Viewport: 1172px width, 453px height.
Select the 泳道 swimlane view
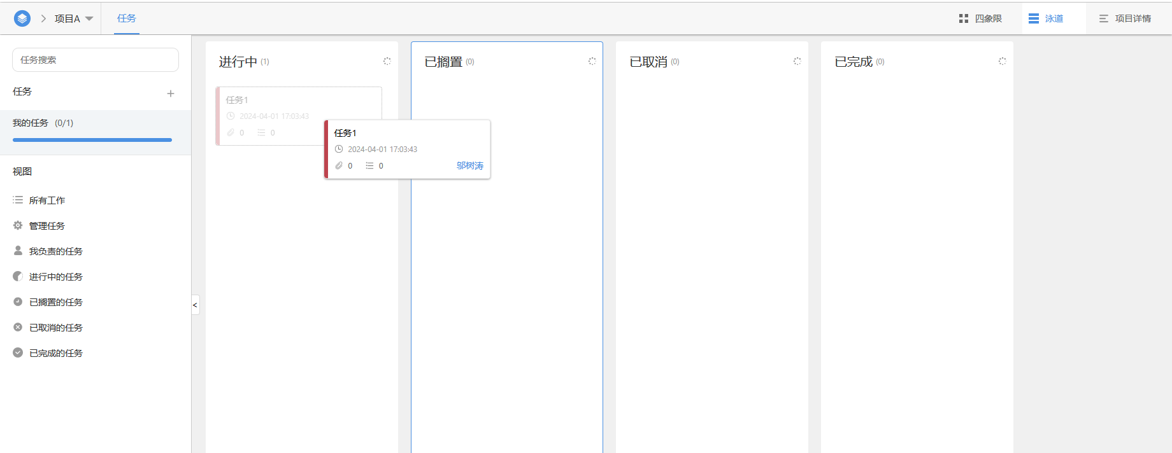[x=1046, y=18]
